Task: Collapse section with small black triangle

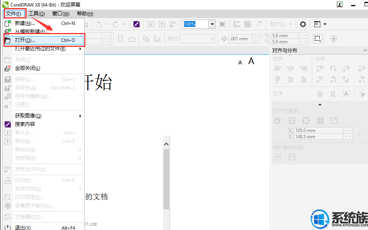Action: click(x=320, y=104)
